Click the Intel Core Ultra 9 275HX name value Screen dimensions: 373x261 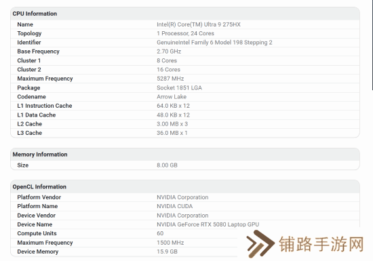[x=199, y=24]
